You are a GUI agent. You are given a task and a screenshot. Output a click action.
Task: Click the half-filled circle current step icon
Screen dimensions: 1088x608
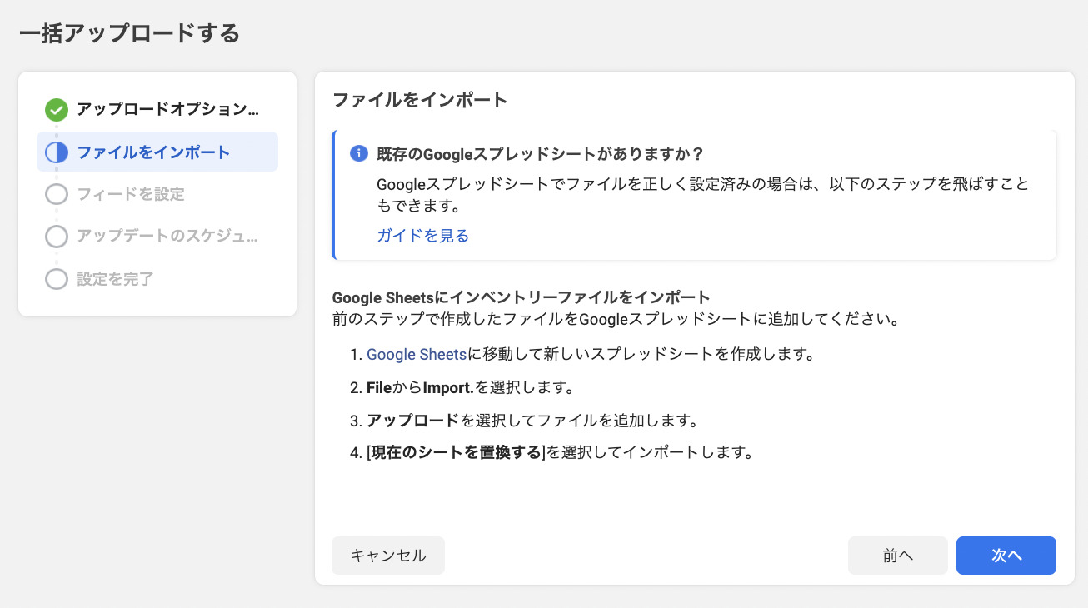pos(57,152)
